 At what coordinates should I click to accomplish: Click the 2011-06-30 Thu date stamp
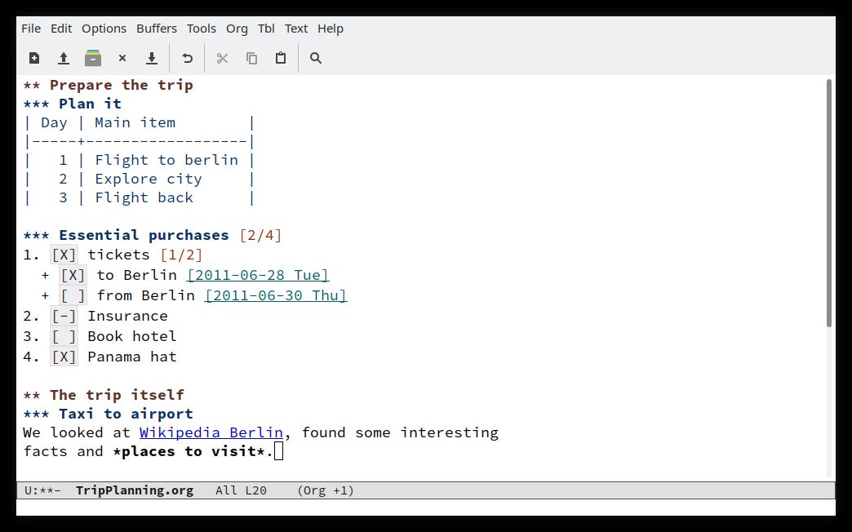coord(276,295)
